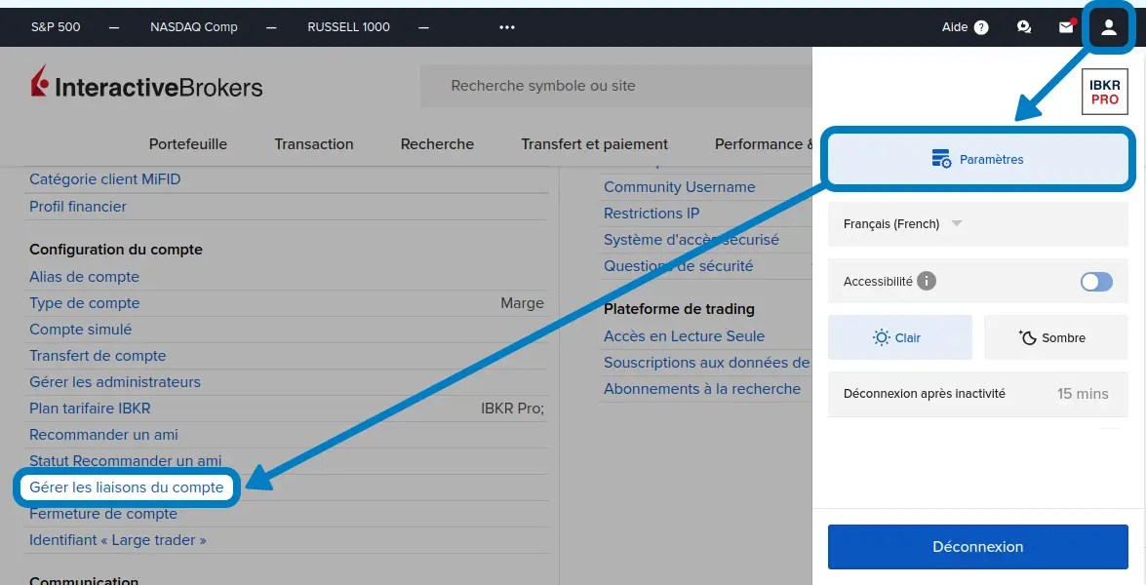Open the ticker bar three-dots menu
The image size is (1146, 585).
tap(506, 27)
